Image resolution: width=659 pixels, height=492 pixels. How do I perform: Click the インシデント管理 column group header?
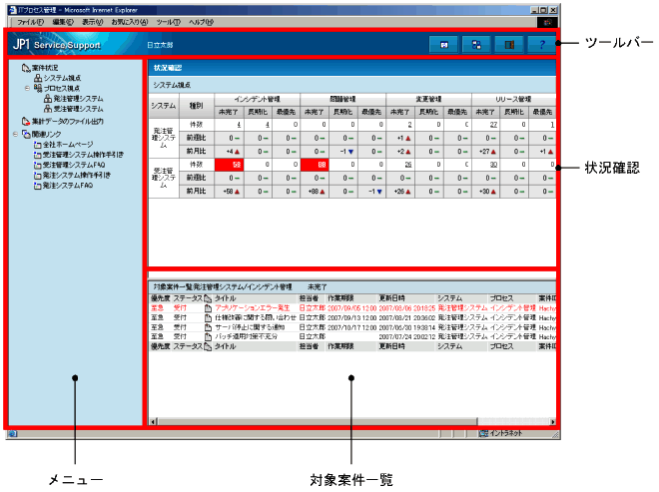pos(258,99)
